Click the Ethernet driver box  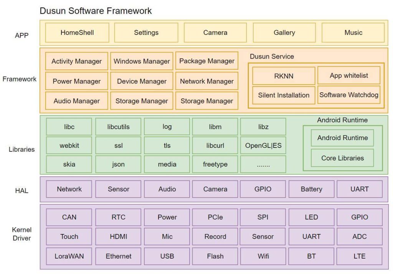[x=118, y=256]
